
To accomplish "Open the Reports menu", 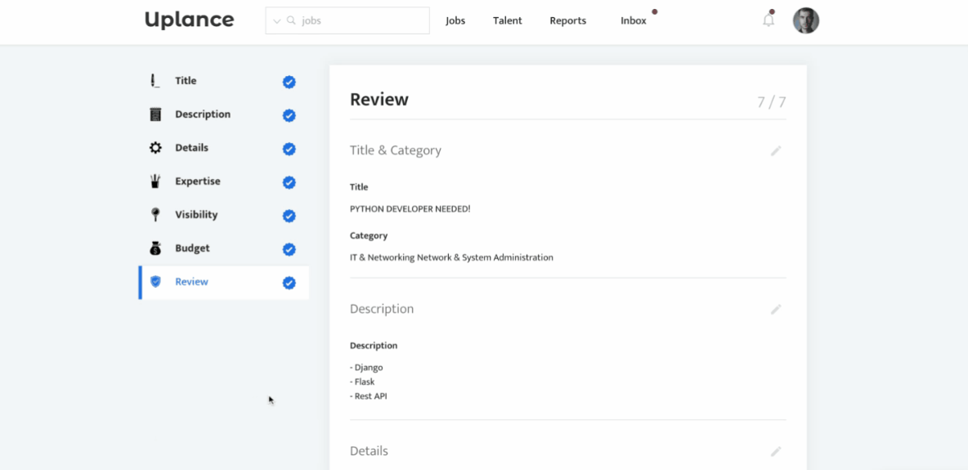I will point(568,20).
